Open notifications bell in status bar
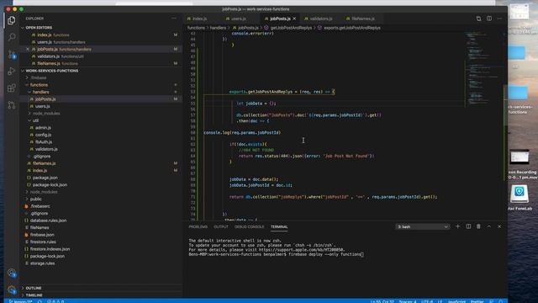The width and height of the screenshot is (538, 303). coord(501,301)
